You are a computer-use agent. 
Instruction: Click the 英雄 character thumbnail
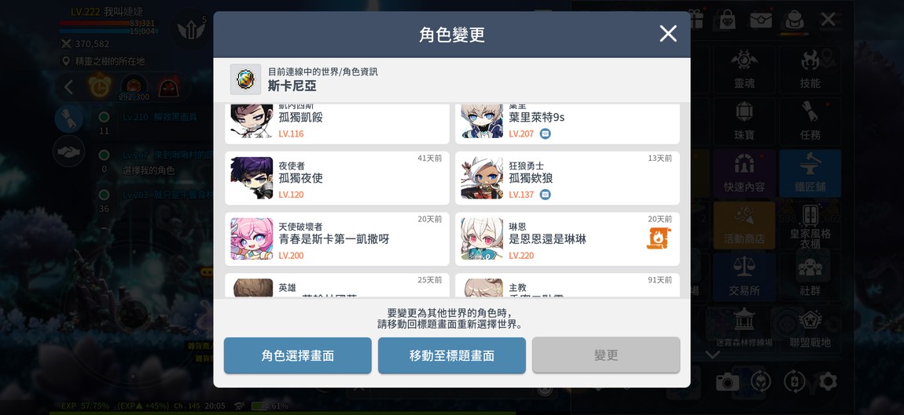tap(252, 288)
